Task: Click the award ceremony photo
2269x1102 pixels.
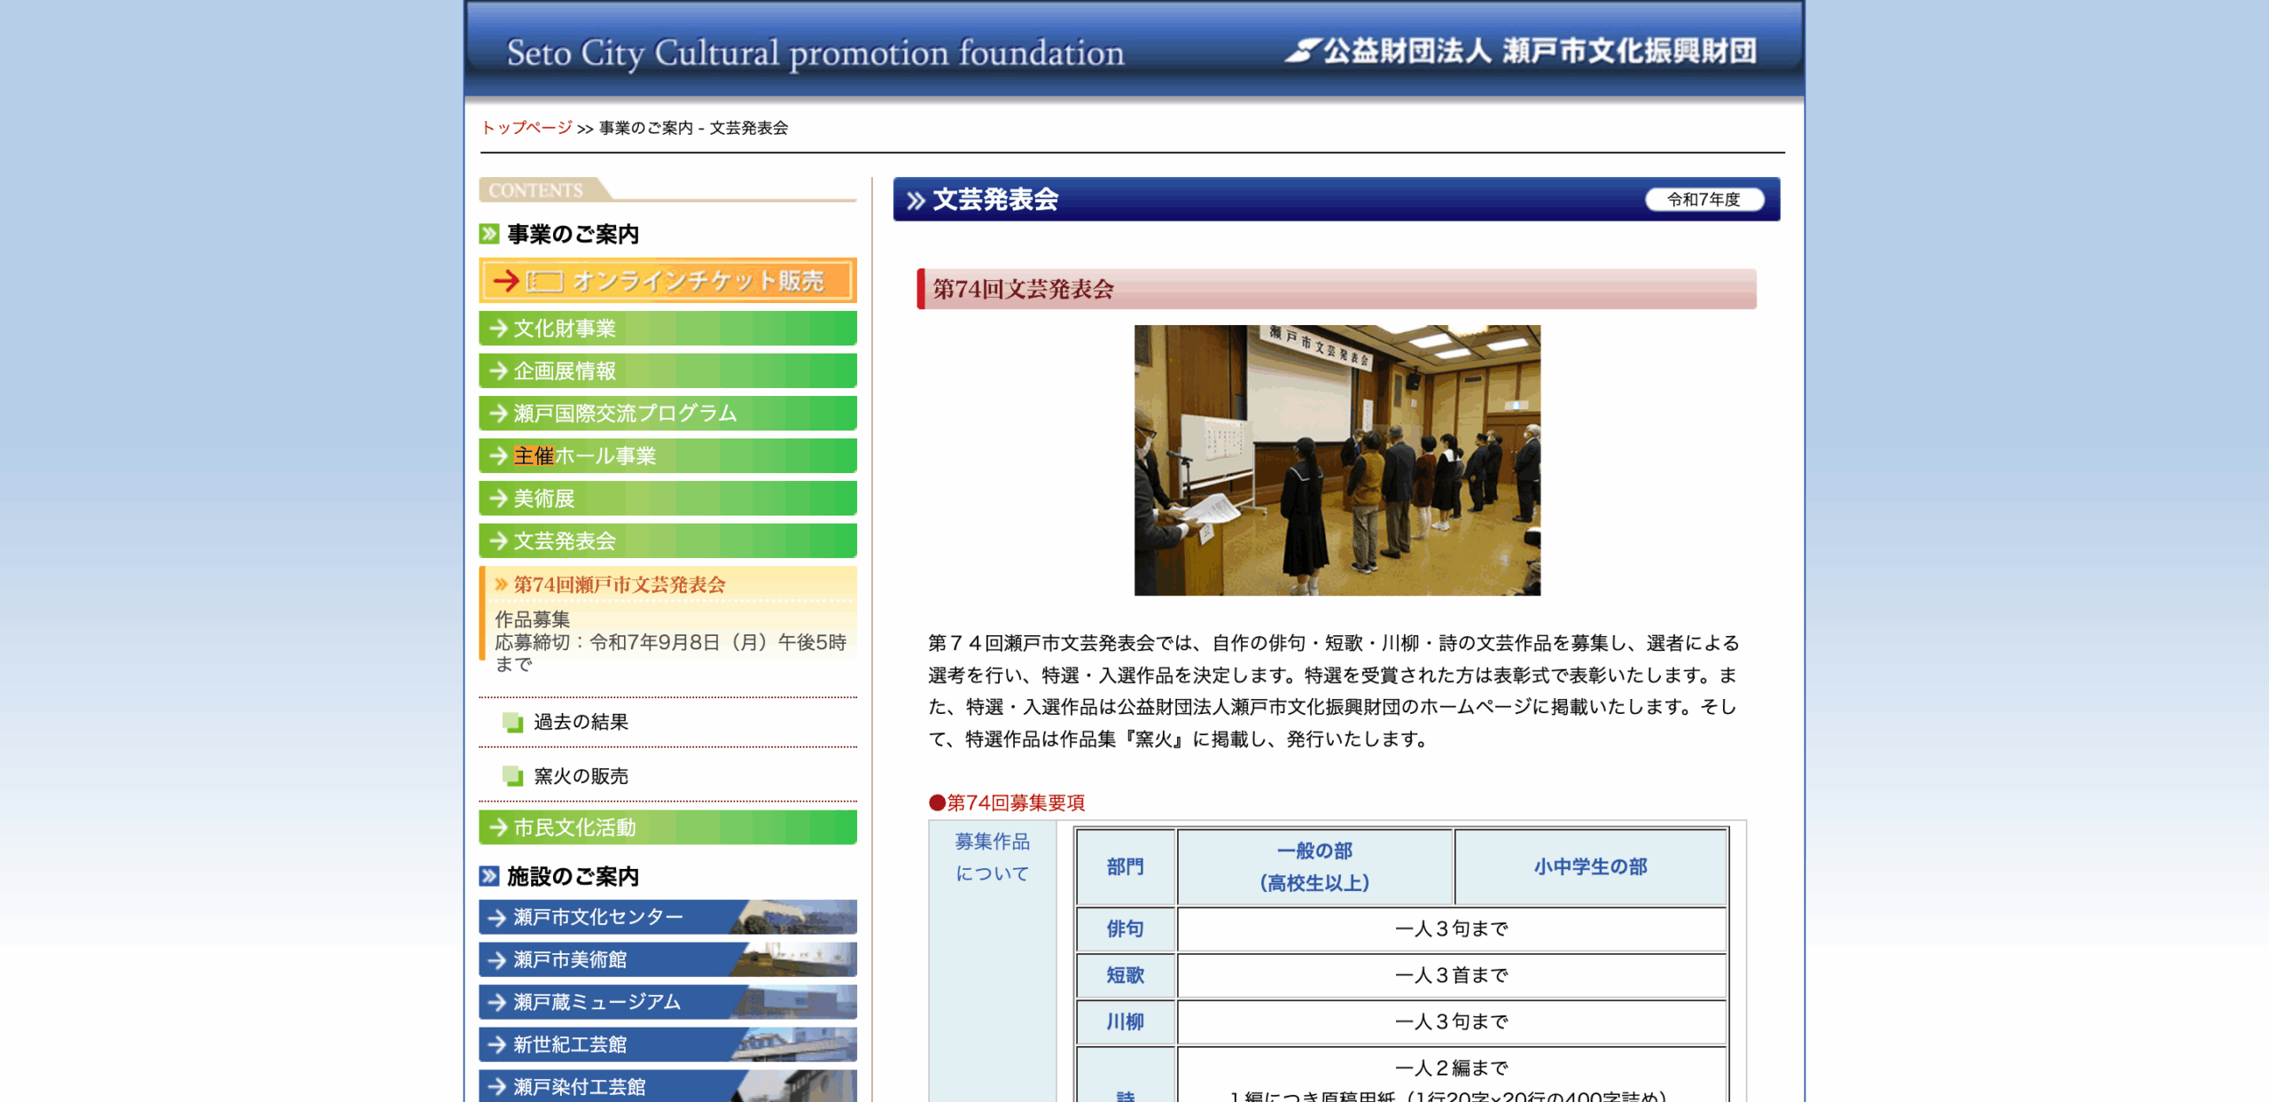Action: click(1337, 461)
